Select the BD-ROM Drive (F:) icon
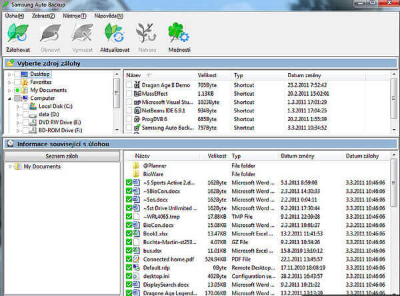The width and height of the screenshot is (400, 296). [x=33, y=130]
